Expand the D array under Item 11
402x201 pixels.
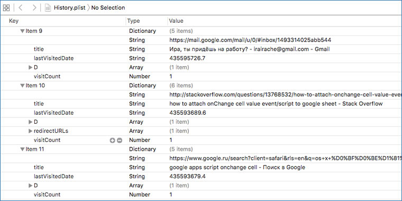[x=31, y=186]
